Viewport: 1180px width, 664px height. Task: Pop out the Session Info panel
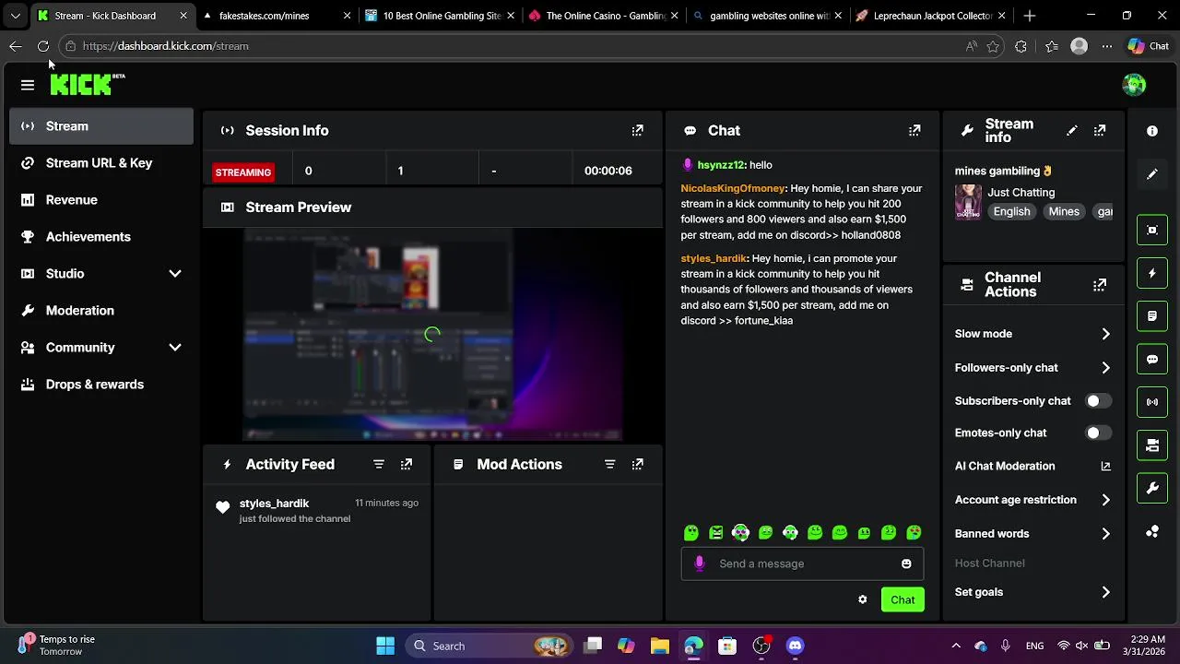tap(637, 131)
